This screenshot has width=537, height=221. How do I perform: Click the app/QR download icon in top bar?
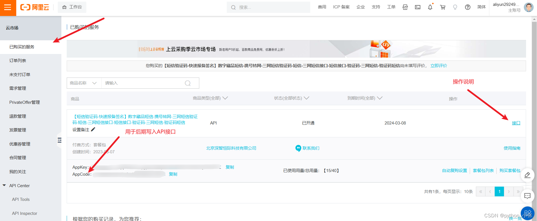405,7
